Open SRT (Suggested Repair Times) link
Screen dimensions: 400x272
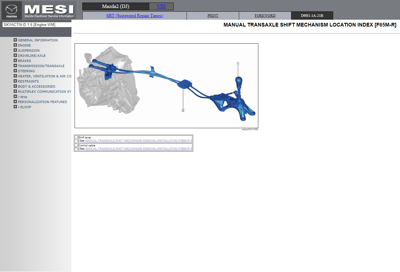point(135,16)
